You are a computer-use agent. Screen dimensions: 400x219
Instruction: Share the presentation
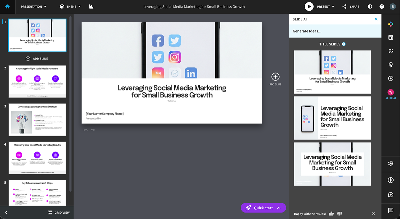pyautogui.click(x=351, y=7)
